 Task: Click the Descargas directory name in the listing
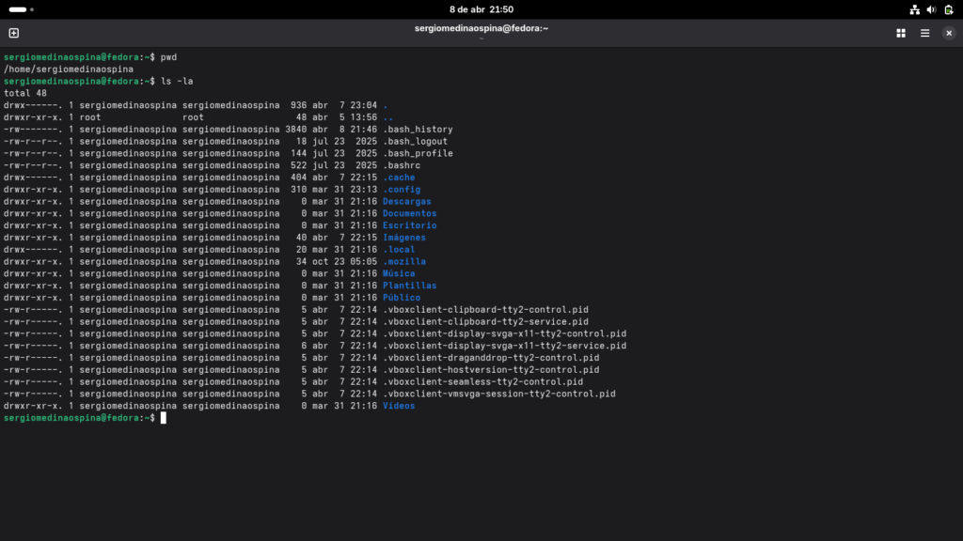[405, 201]
